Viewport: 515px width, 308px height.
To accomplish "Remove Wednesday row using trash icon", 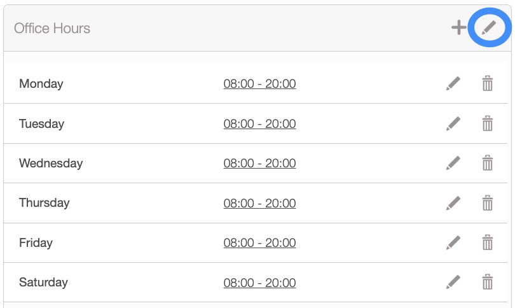I will click(488, 163).
